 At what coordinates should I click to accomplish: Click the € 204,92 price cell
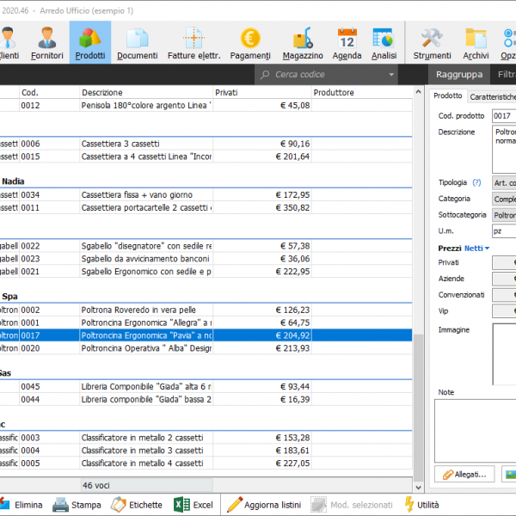(262, 335)
